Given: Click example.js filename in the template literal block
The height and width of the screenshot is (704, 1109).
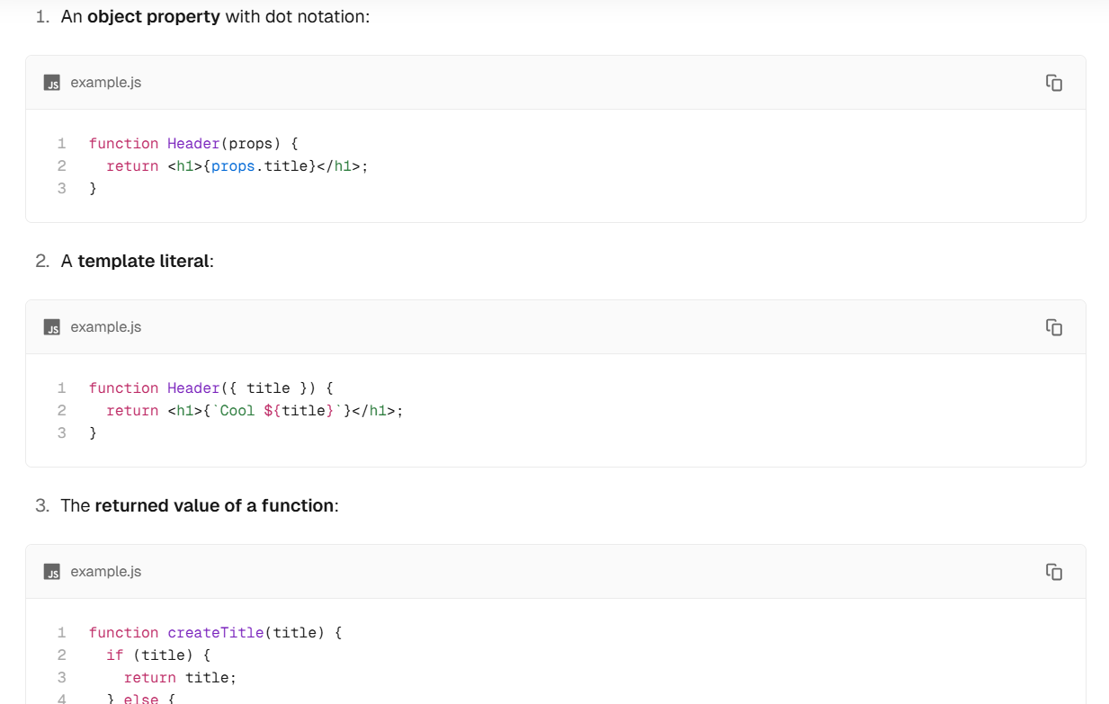Looking at the screenshot, I should coord(106,327).
